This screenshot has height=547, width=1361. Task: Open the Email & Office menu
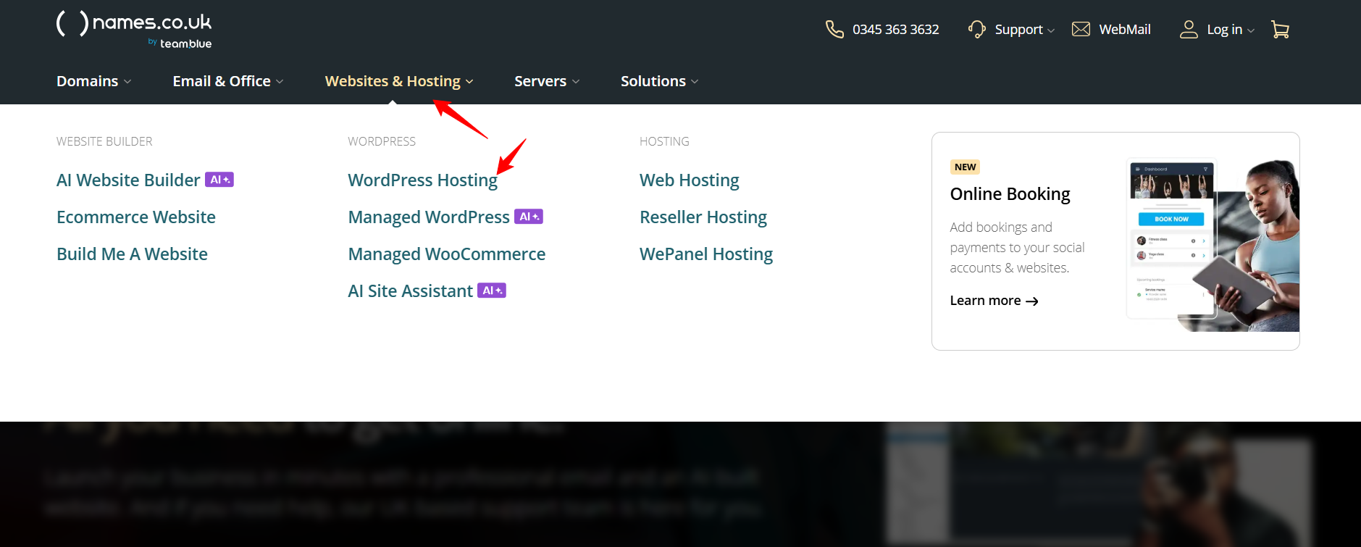coord(222,81)
